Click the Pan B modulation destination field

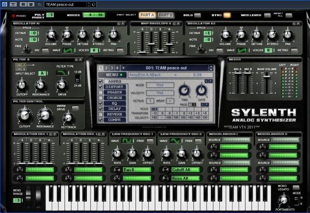(136, 170)
